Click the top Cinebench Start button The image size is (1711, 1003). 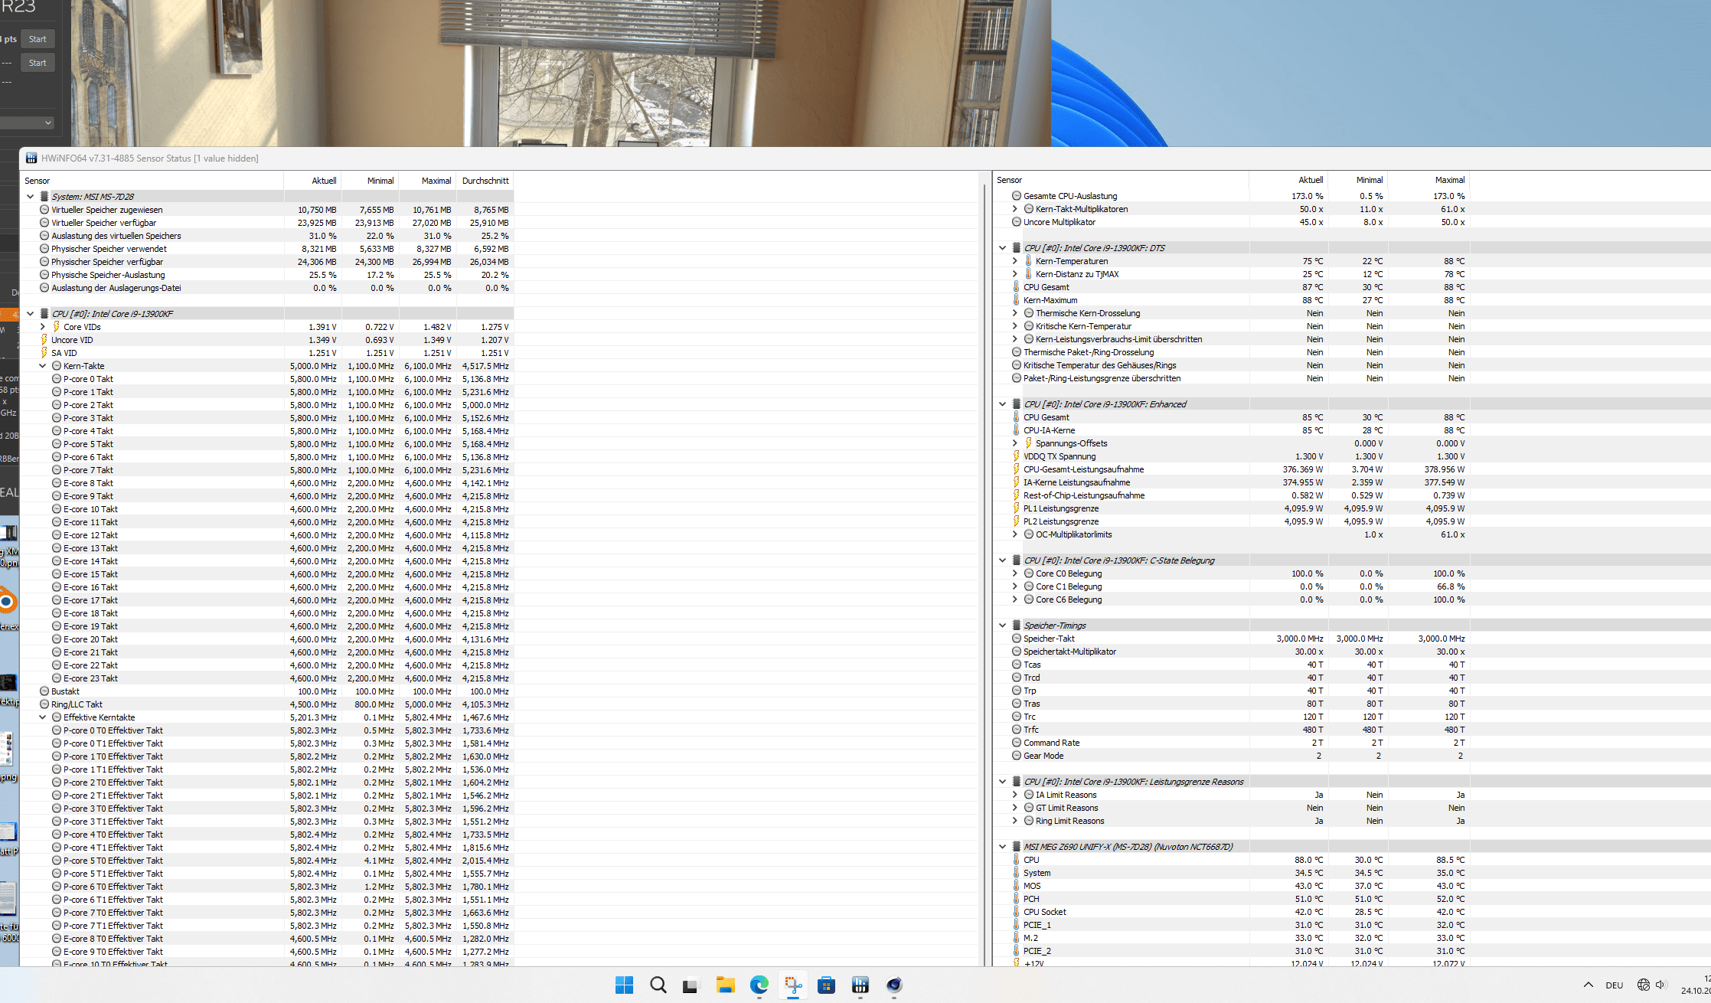(38, 39)
